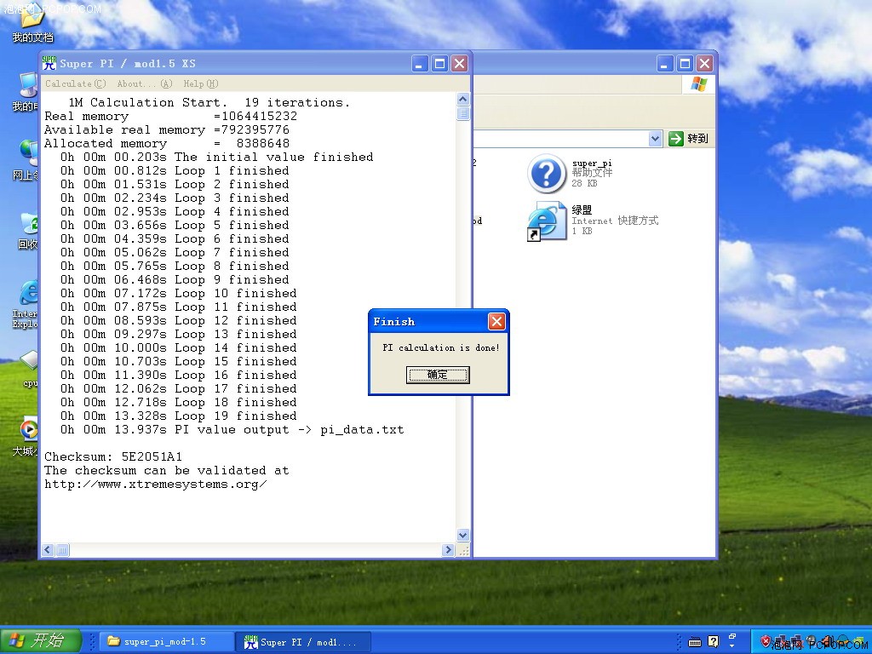Viewport: 872px width, 654px height.
Task: Maximize the Super PI window
Action: pyautogui.click(x=440, y=64)
